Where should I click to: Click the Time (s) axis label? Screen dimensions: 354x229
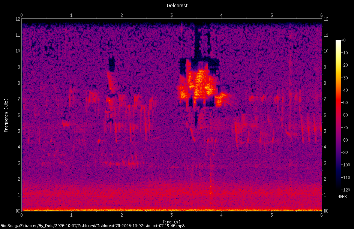point(171,222)
